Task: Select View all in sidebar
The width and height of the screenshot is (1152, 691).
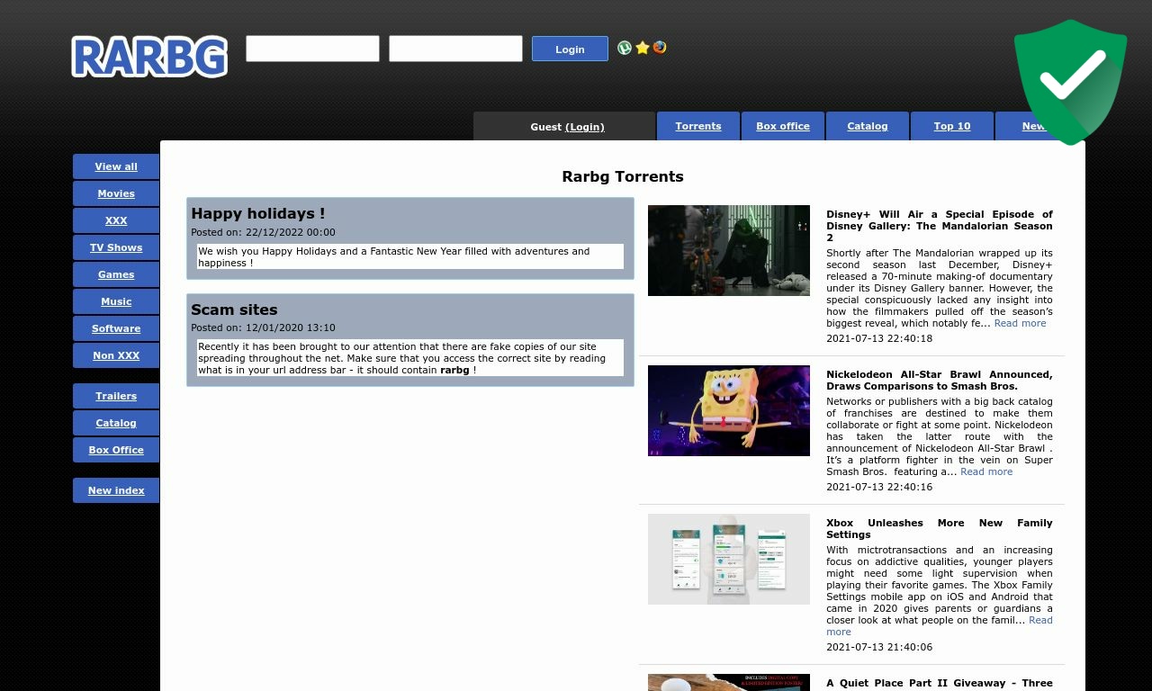Action: (116, 166)
